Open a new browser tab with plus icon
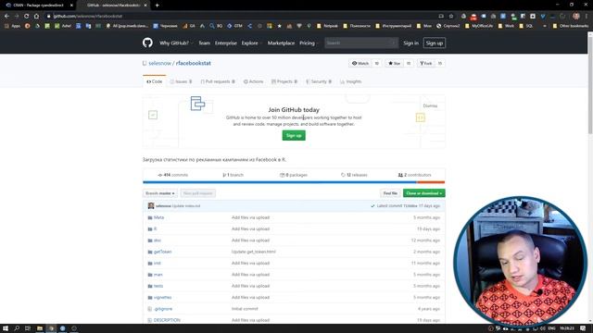The image size is (593, 333). tap(157, 6)
